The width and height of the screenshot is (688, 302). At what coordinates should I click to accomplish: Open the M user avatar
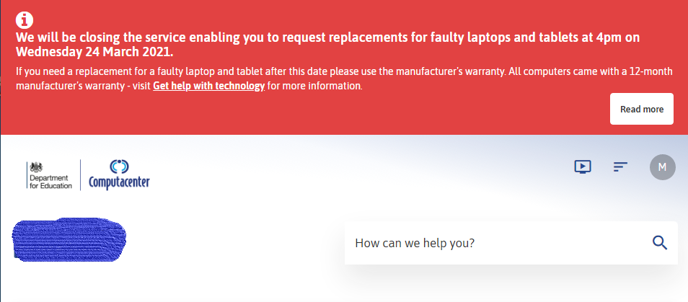pos(662,167)
